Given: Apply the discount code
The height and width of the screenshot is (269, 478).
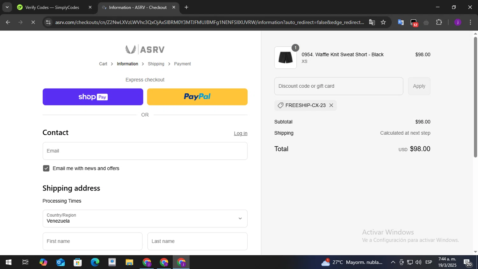Looking at the screenshot, I should pos(419,86).
